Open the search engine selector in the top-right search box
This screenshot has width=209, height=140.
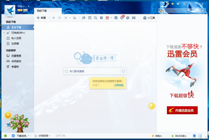tap(161, 11)
